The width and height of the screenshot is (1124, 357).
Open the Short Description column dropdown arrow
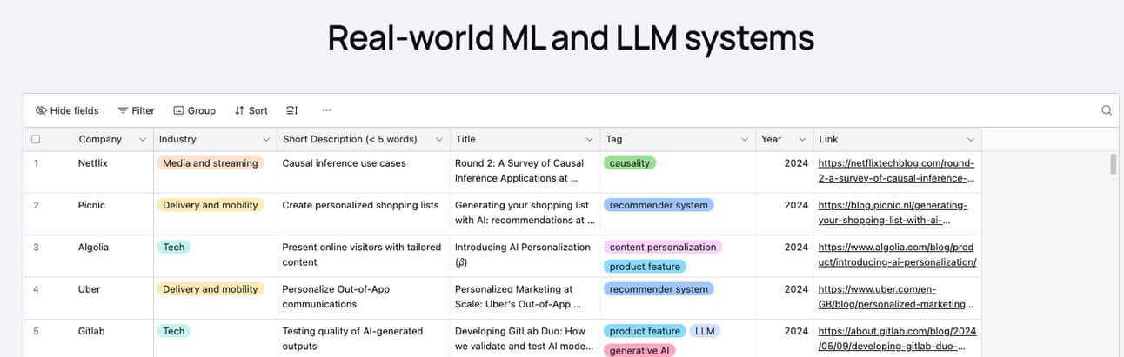(x=439, y=139)
